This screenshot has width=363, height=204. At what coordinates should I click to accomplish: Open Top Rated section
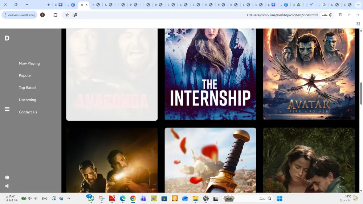27,88
